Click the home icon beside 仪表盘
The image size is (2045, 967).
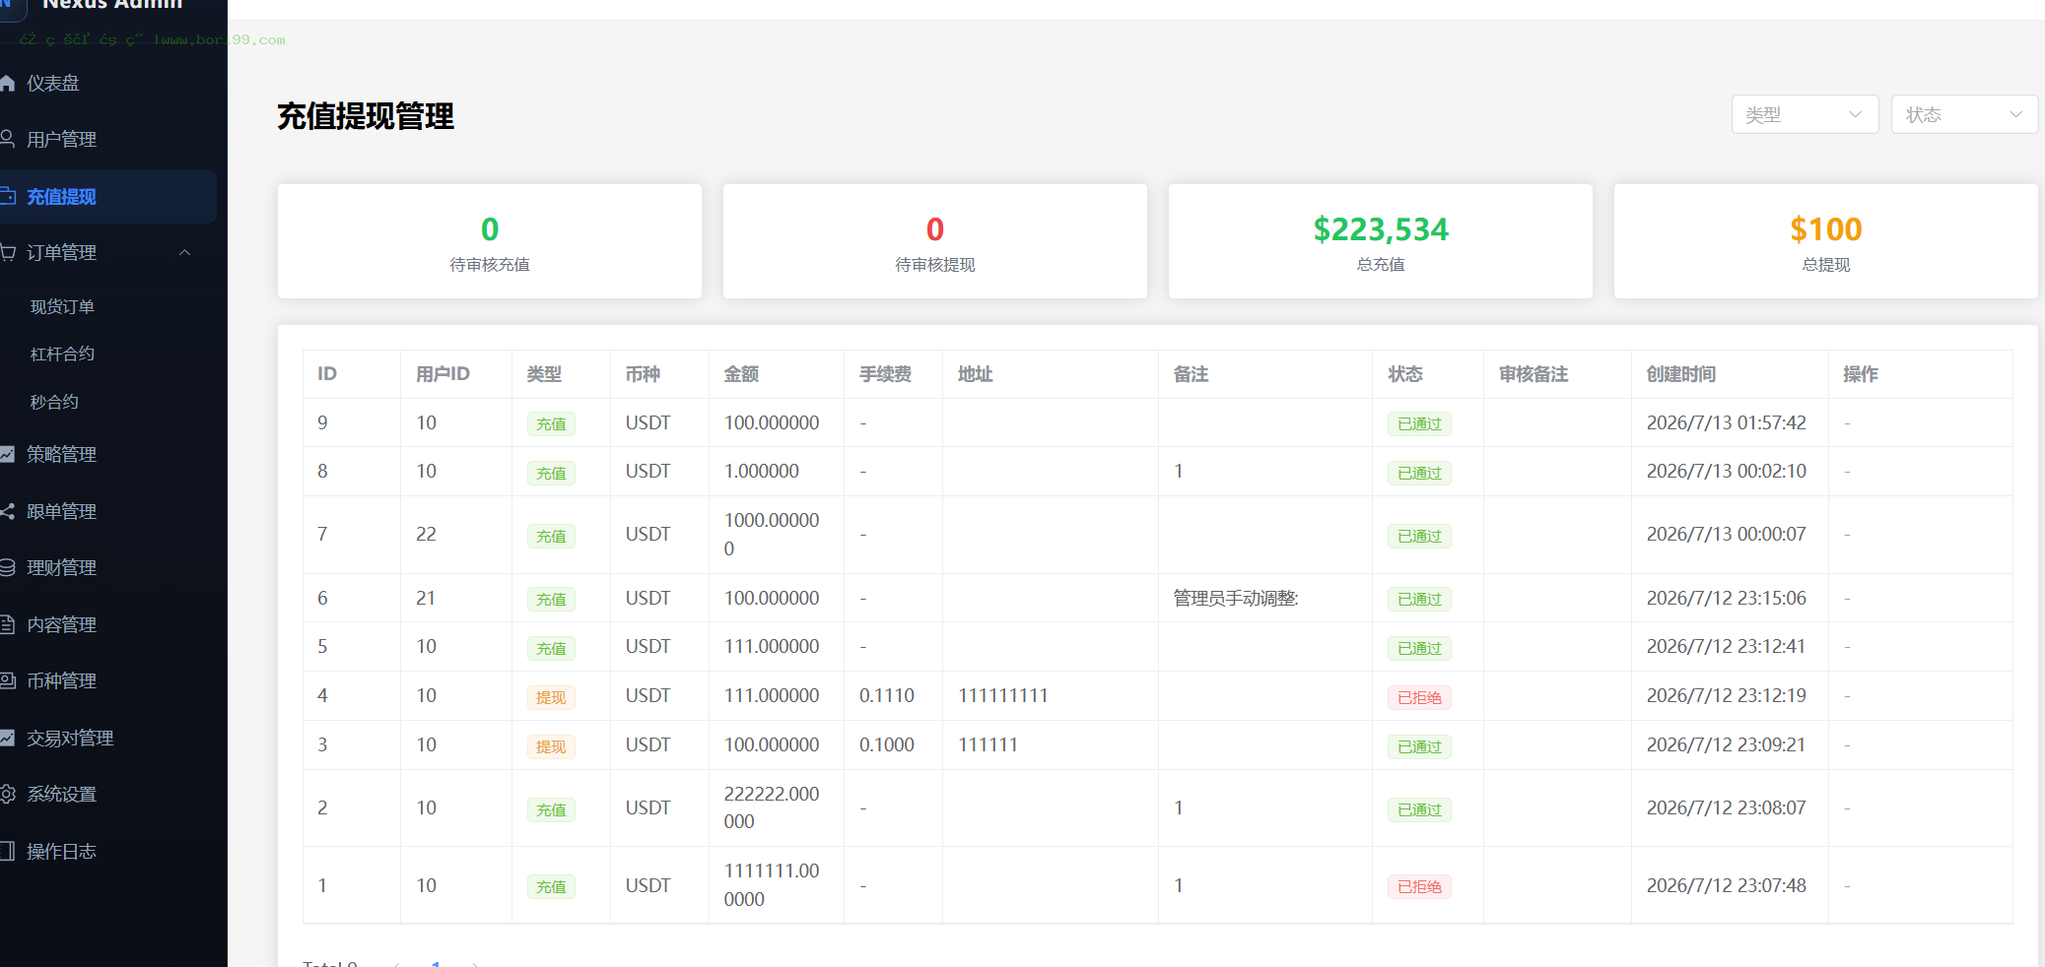click(x=7, y=84)
